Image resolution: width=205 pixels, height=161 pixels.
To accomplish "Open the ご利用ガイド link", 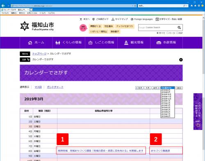I will click(100, 19).
